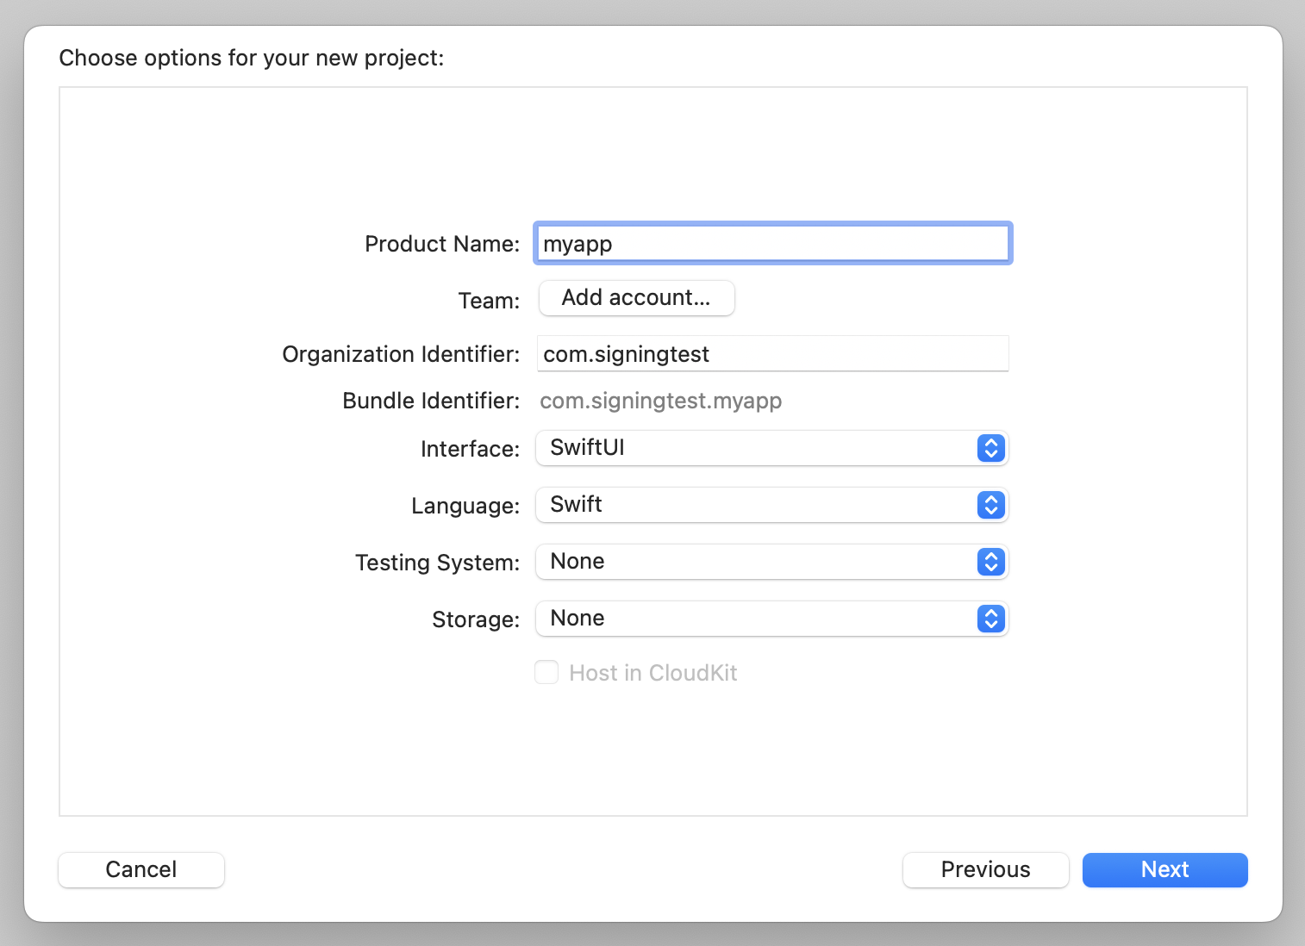Screen dimensions: 1305x946
Task: Click the Language popup chevron icon
Action: (x=990, y=505)
